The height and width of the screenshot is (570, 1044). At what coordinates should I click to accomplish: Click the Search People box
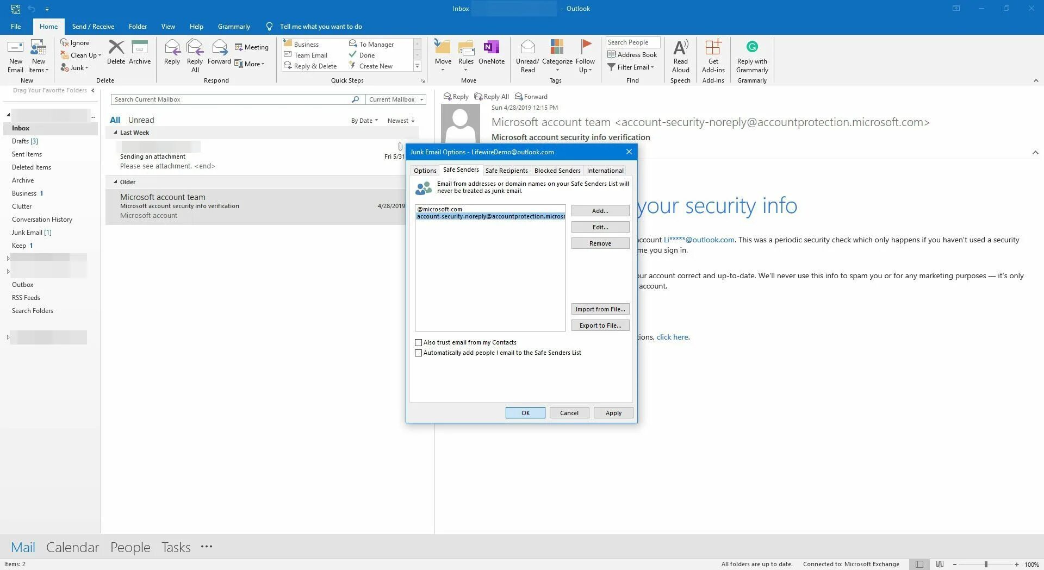click(x=633, y=42)
